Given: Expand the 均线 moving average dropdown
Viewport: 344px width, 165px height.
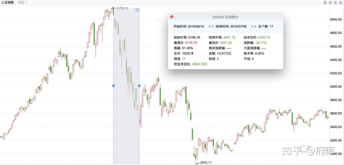Looking at the screenshot, I should (x=22, y=2).
